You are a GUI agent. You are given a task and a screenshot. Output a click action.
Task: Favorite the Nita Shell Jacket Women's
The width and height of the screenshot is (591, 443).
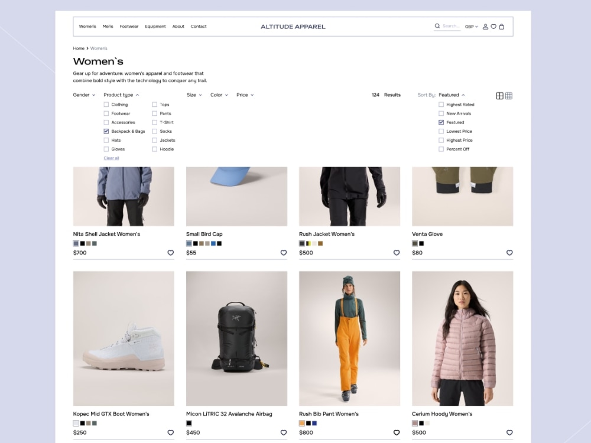pos(171,253)
